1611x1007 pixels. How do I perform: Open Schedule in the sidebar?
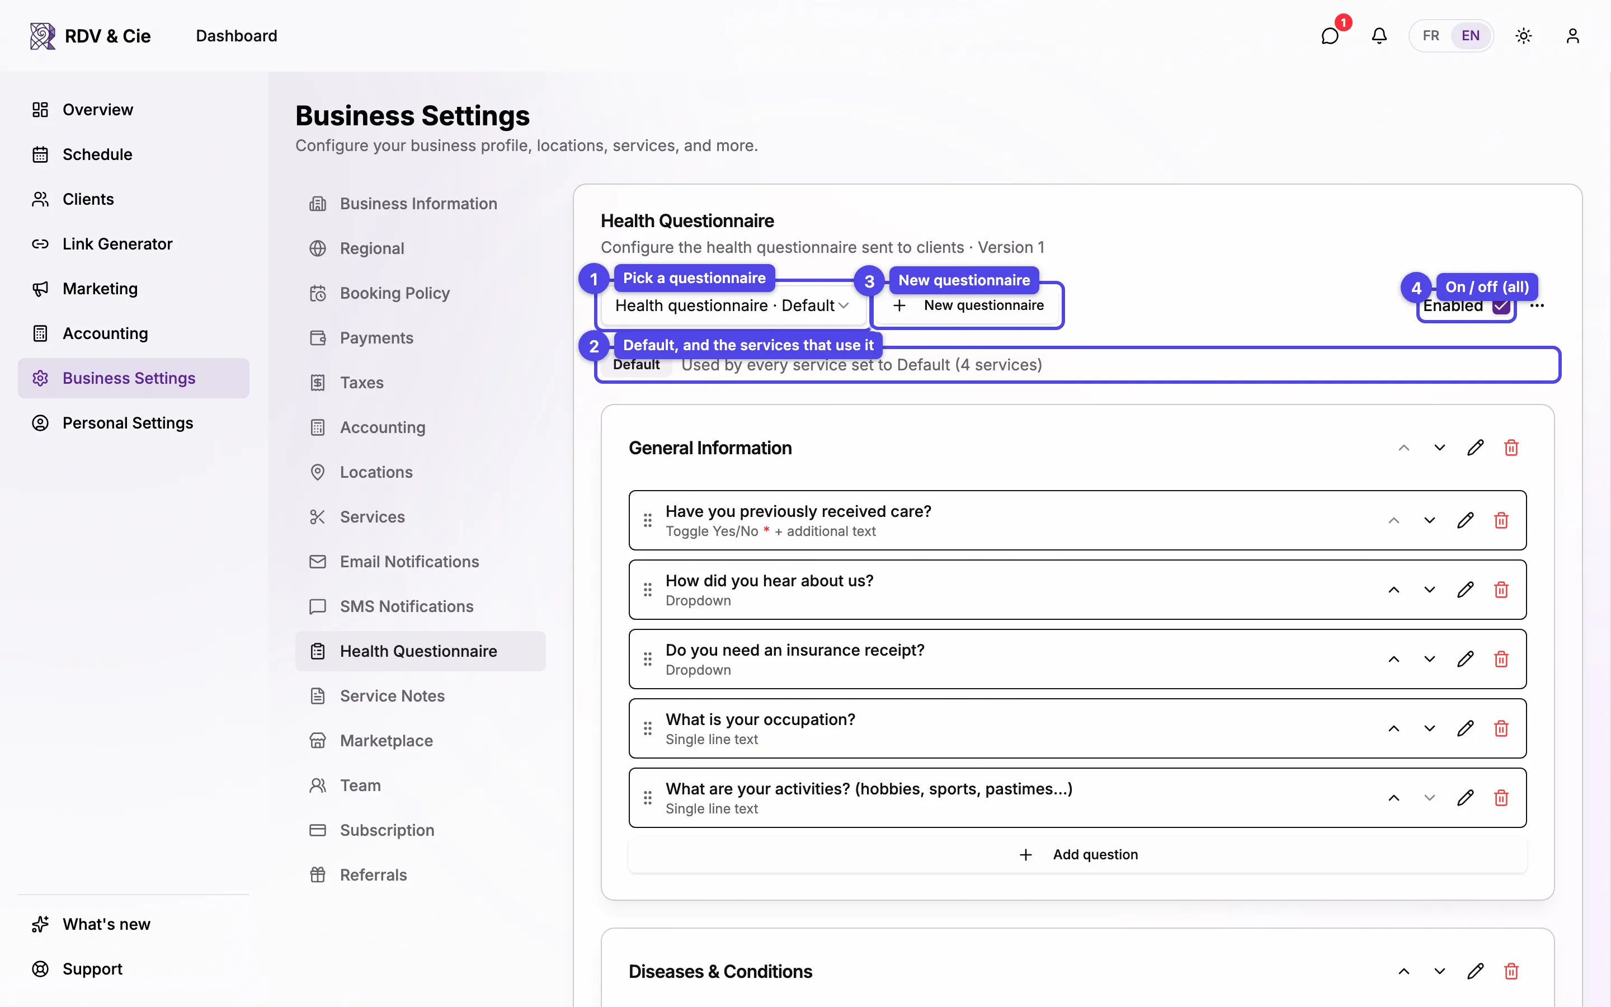pos(133,154)
